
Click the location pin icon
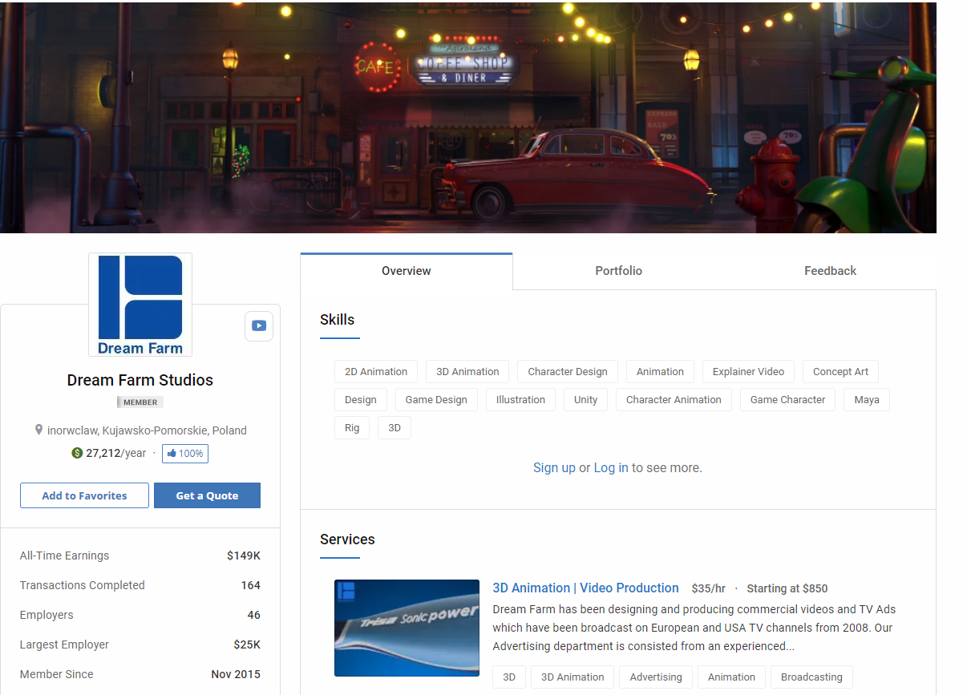pyautogui.click(x=38, y=430)
